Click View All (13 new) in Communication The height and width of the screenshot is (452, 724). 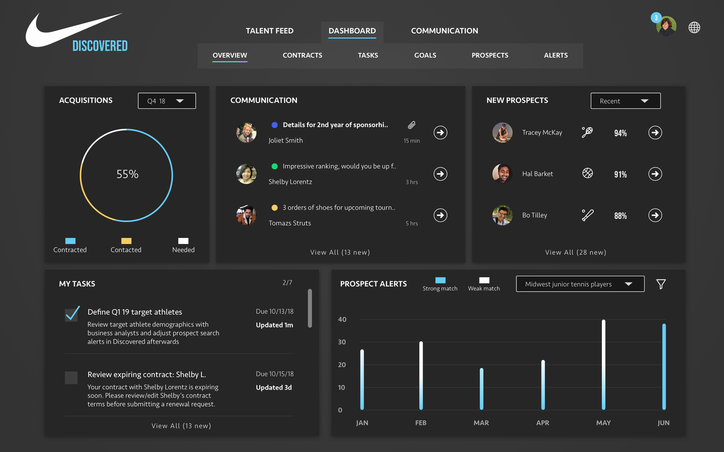pos(340,252)
